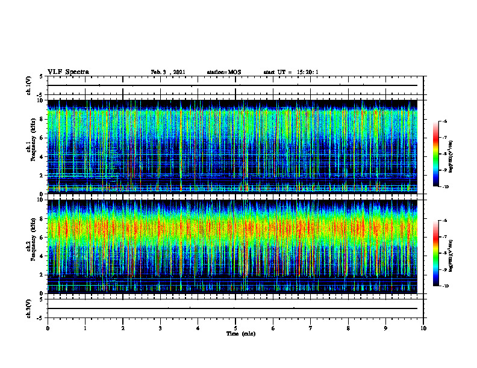
Task: Click the "9" tick on the Time axis
Action: pos(385,328)
